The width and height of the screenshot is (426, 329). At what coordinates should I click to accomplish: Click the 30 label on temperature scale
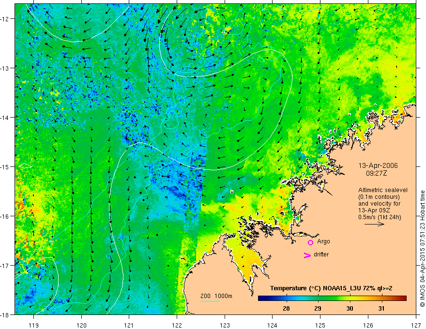click(350, 308)
